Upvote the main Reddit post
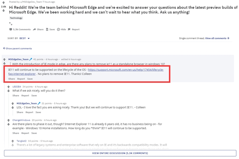The image size is (239, 159). click(4, 2)
